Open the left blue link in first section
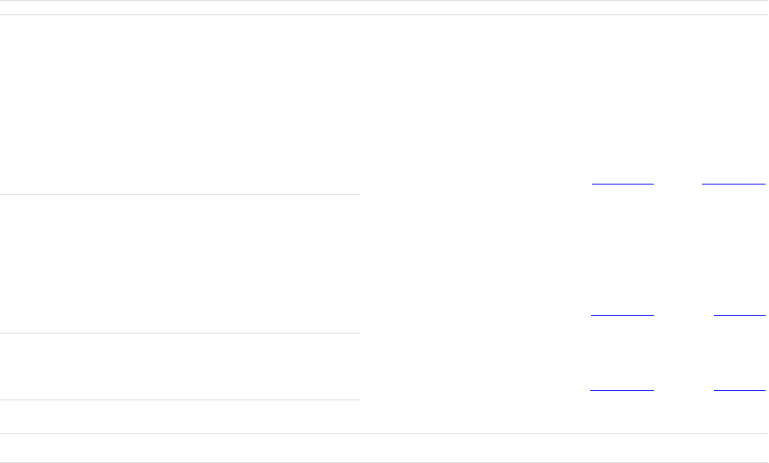Image resolution: width=769 pixels, height=463 pixels. [622, 184]
